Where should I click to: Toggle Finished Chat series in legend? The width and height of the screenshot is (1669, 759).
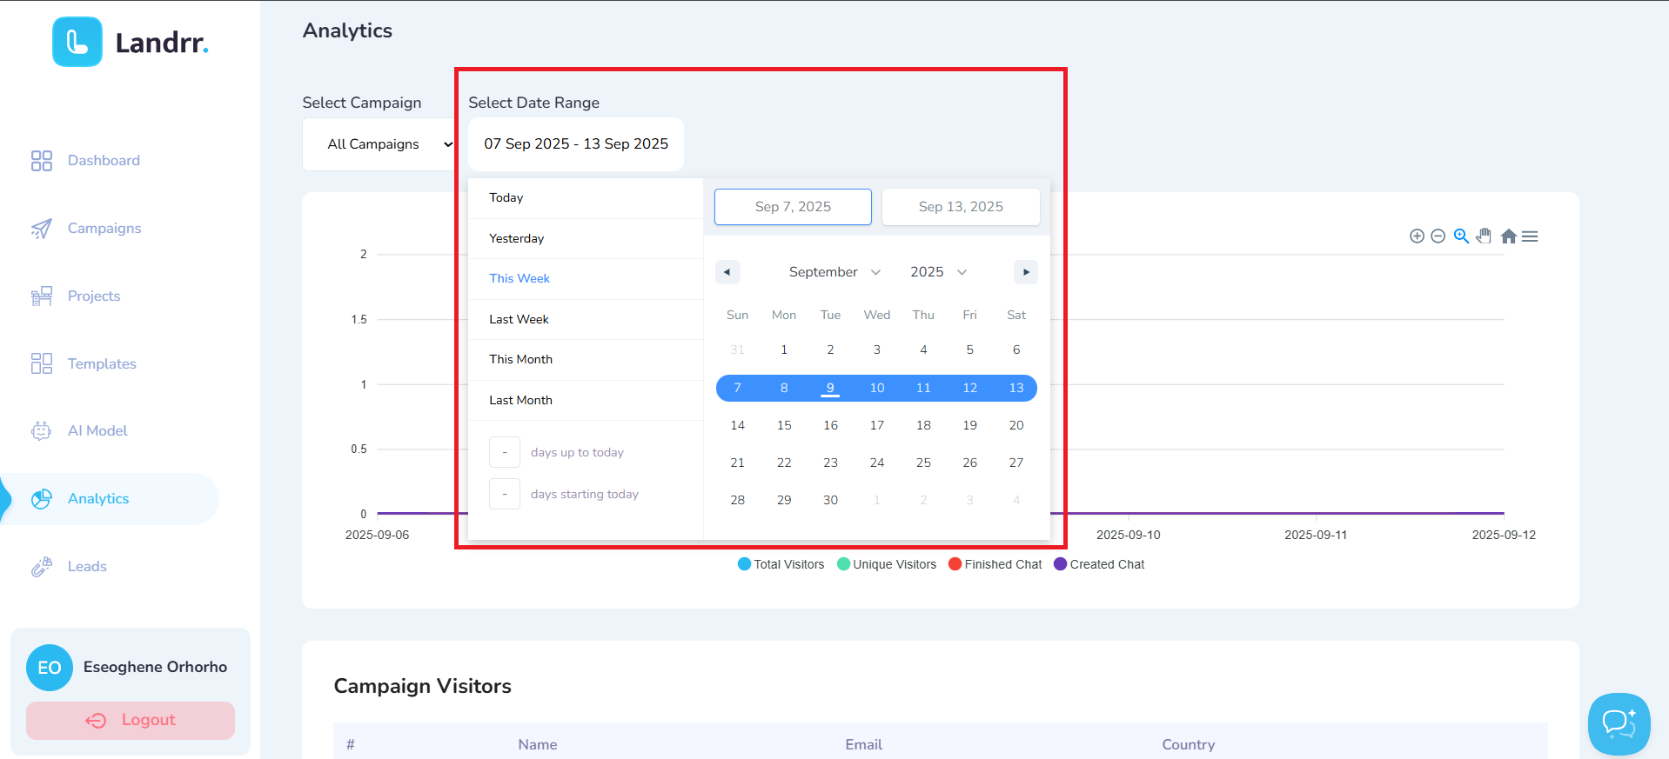coord(995,564)
